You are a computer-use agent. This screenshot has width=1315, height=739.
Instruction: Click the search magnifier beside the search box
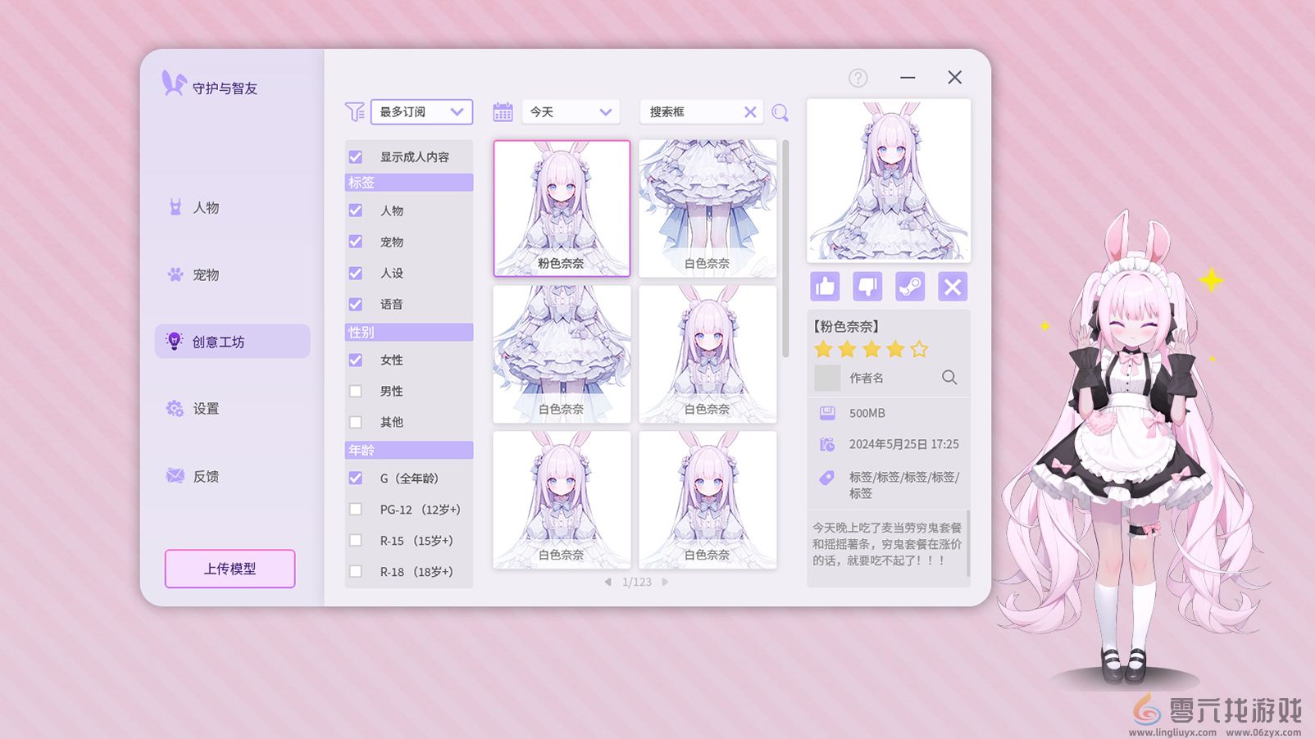click(780, 111)
